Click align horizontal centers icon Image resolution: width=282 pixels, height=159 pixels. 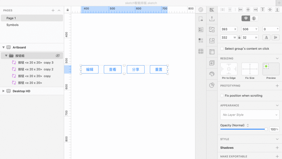248,10
